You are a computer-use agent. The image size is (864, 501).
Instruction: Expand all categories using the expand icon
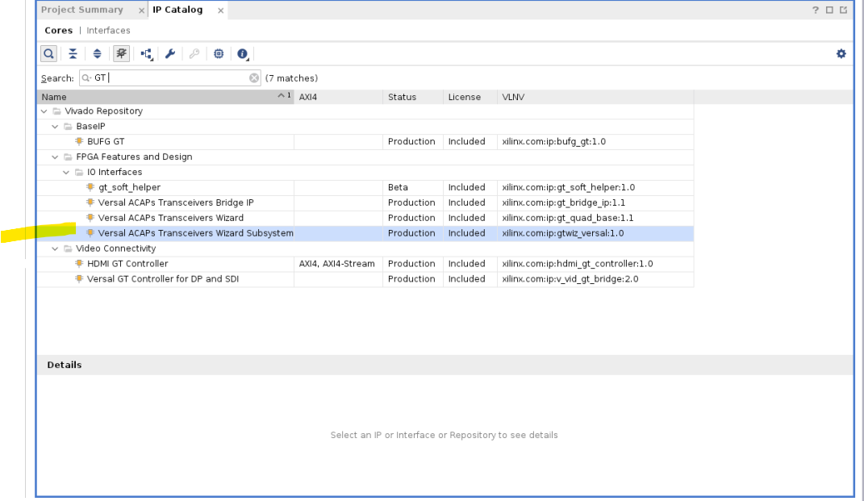(97, 53)
